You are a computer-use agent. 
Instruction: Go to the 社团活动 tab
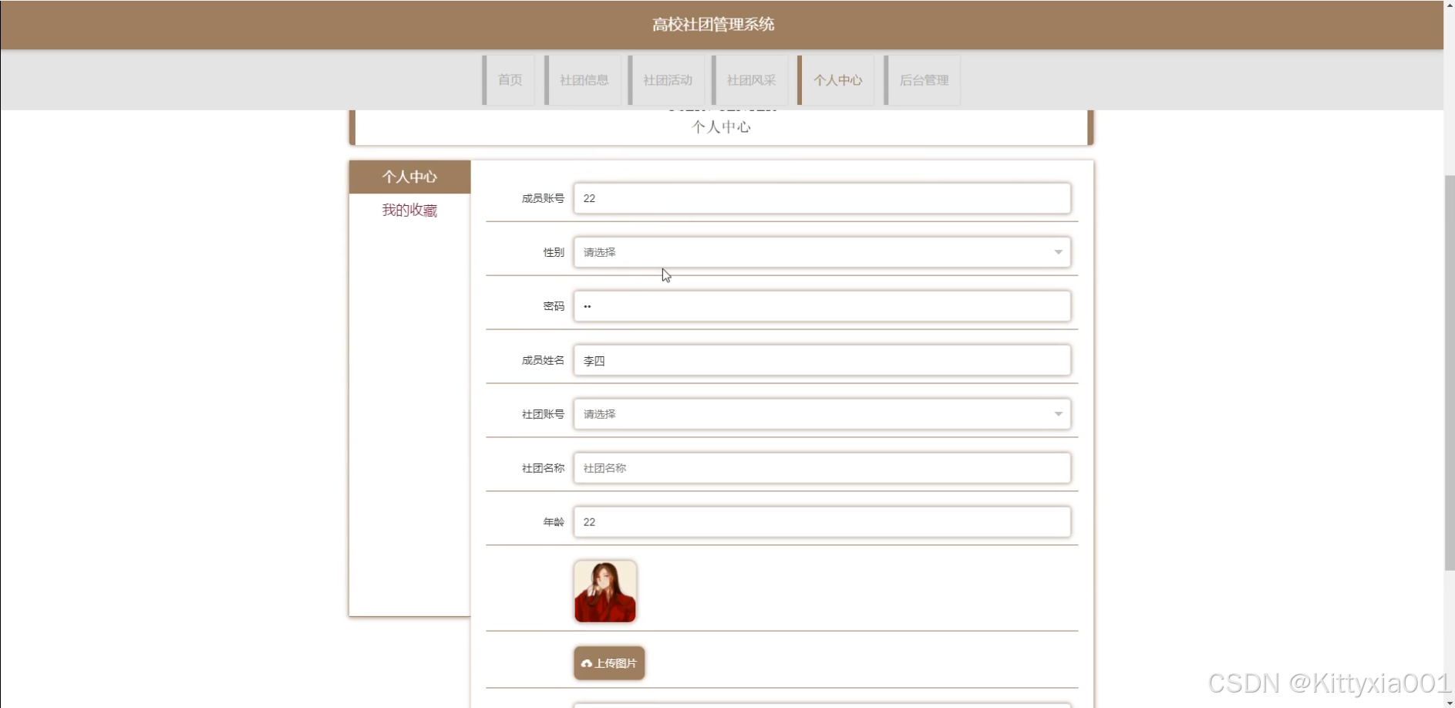[667, 80]
